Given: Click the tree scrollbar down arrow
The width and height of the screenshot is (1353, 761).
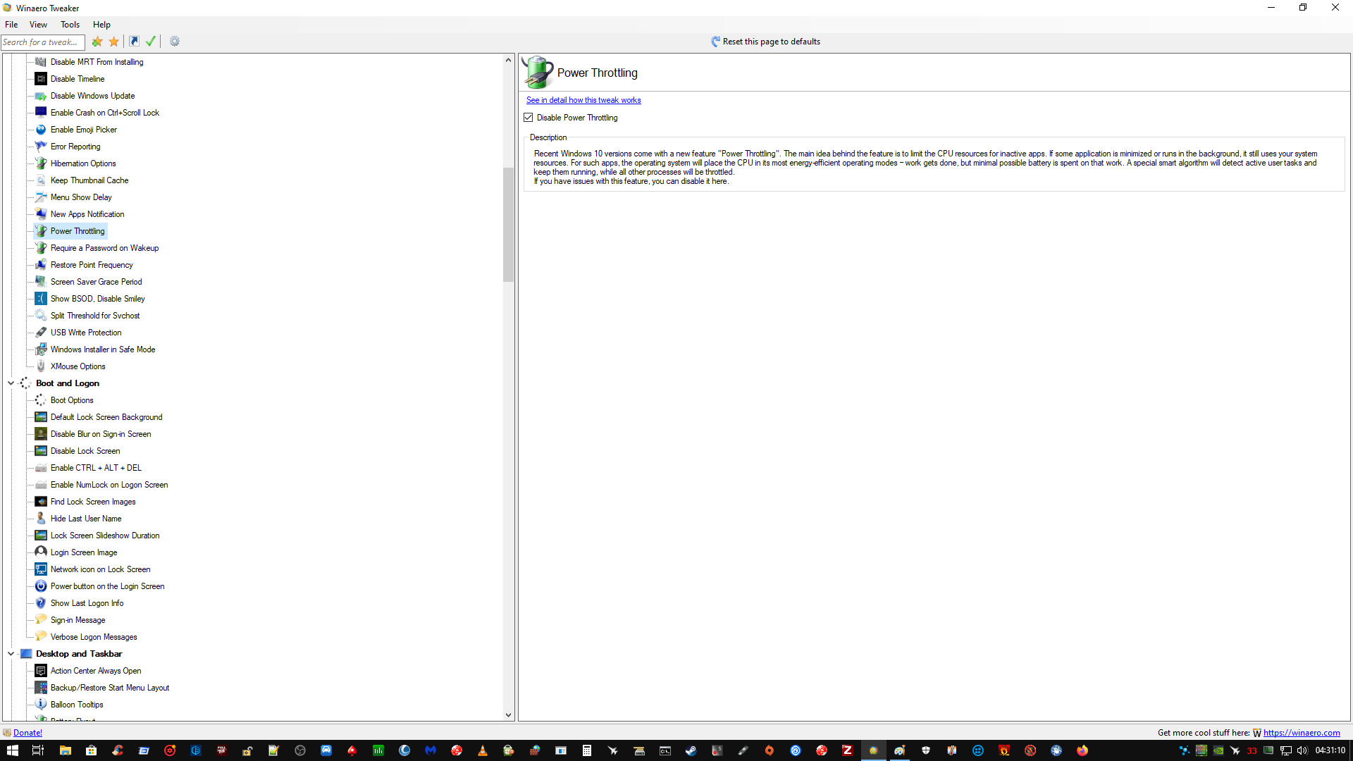Looking at the screenshot, I should click(x=508, y=714).
